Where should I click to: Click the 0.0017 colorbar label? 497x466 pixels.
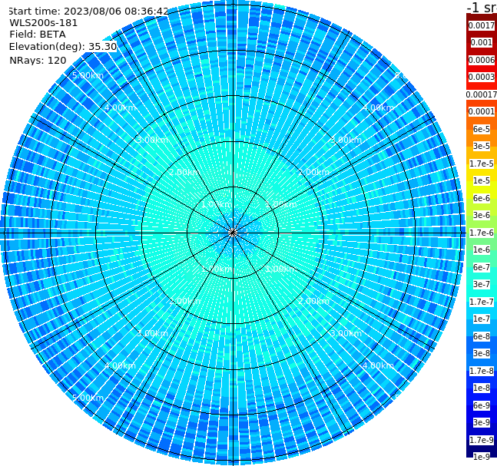coord(482,25)
